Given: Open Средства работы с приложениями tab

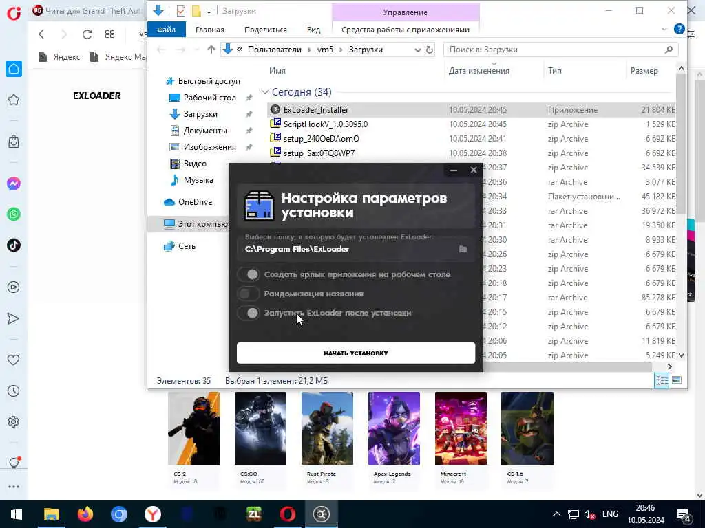Looking at the screenshot, I should click(x=406, y=30).
